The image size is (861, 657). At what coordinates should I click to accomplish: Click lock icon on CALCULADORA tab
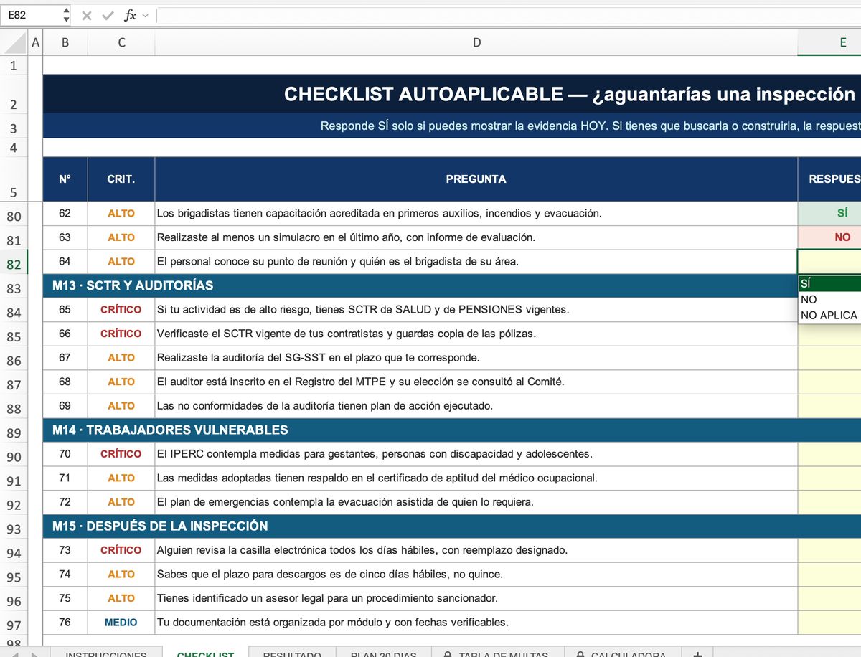[x=580, y=653]
